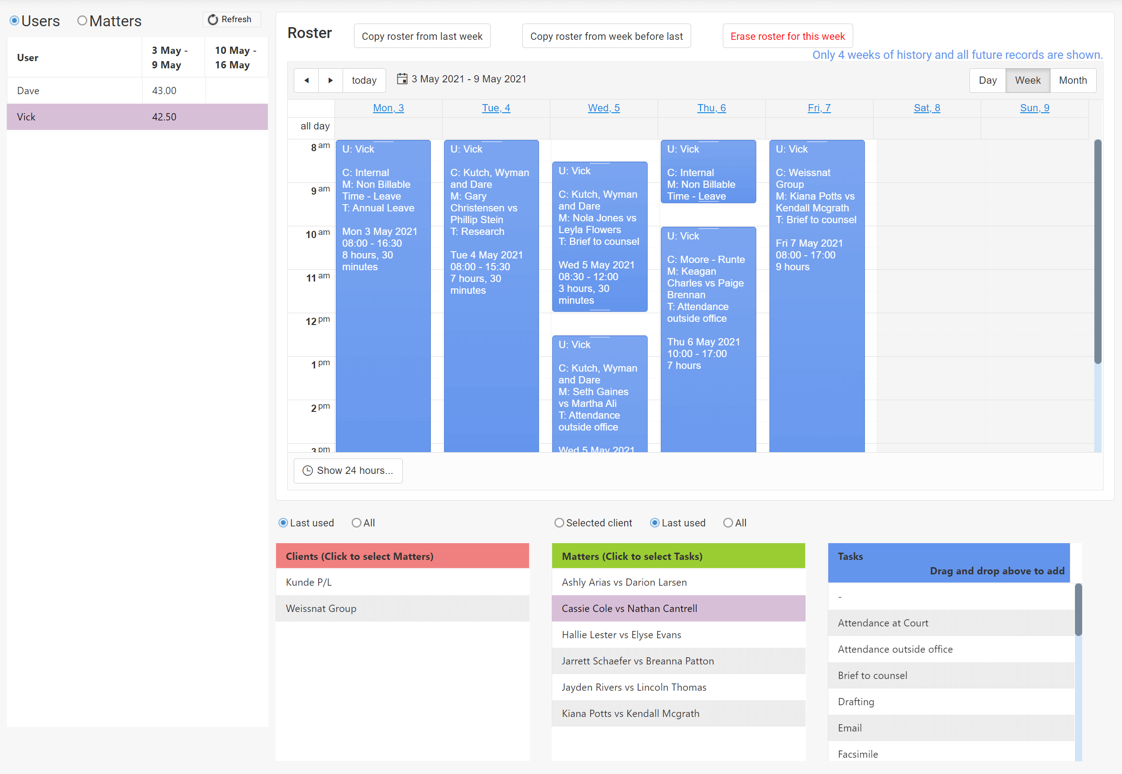This screenshot has width=1122, height=774.
Task: Go to previous week arrow
Action: pos(306,81)
